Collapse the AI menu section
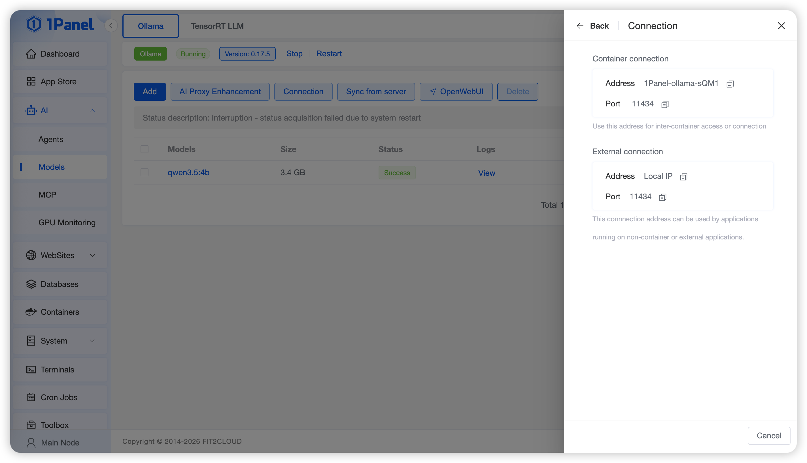 coord(92,110)
